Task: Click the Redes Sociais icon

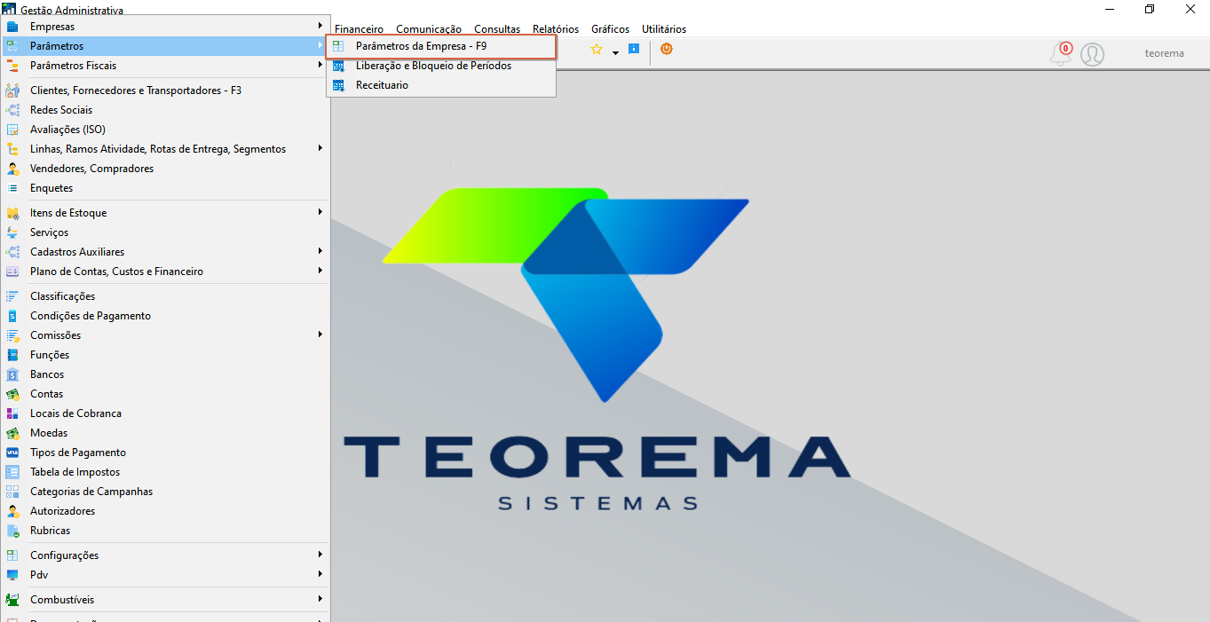Action: [x=12, y=110]
